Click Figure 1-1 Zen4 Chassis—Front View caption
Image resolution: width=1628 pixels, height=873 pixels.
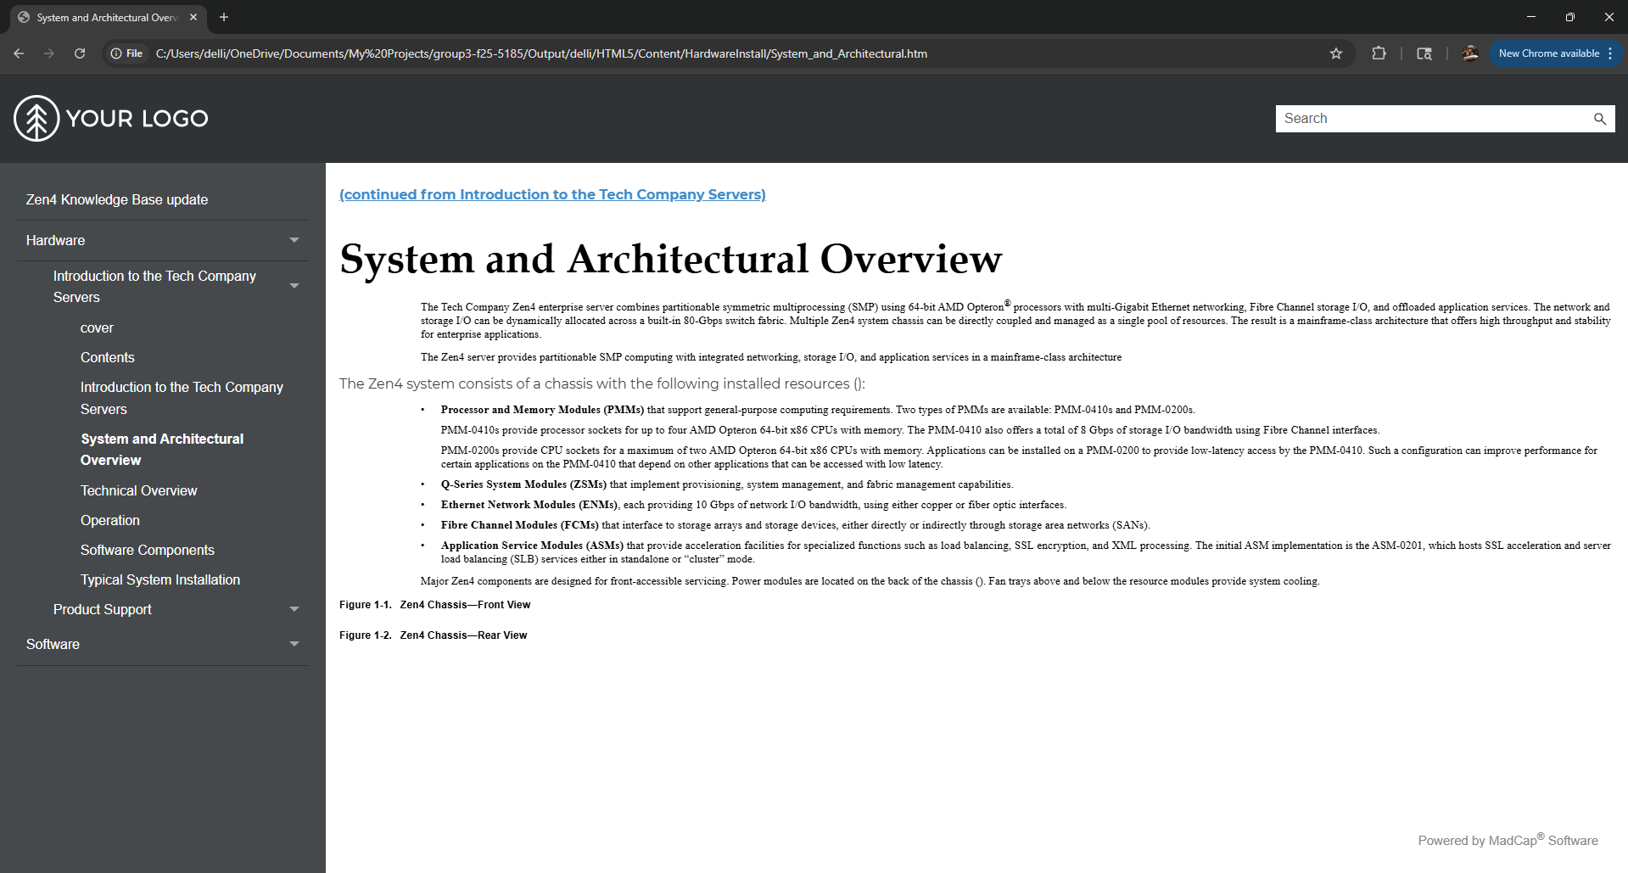[x=435, y=605]
